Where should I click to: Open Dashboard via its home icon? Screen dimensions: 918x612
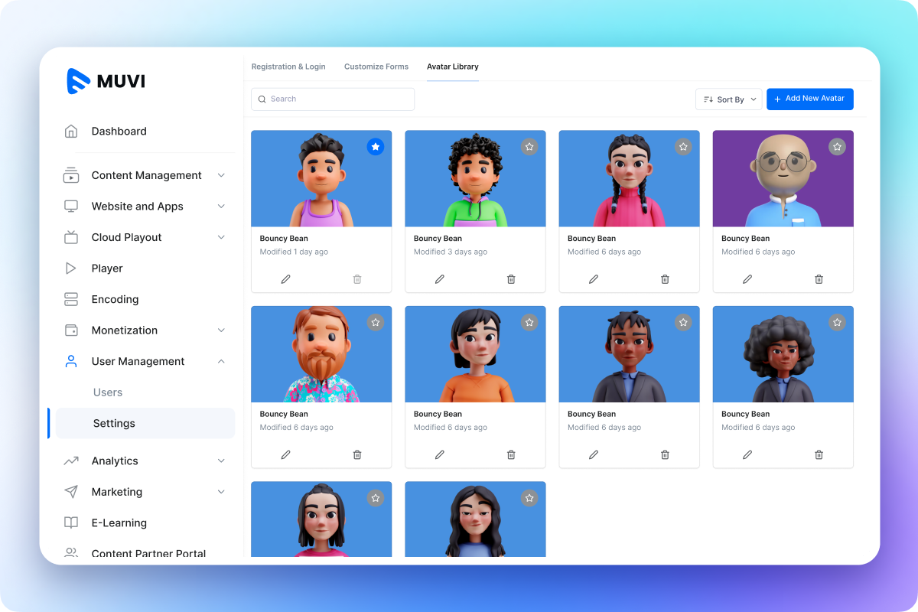[71, 132]
